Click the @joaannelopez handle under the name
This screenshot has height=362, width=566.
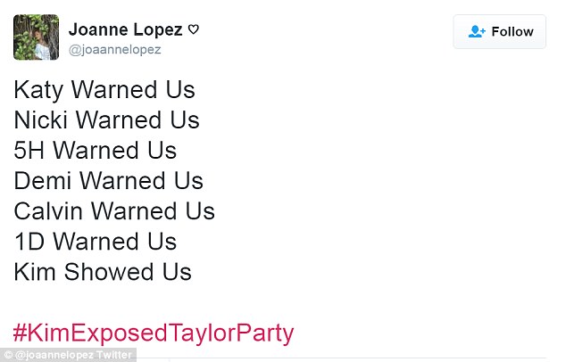(x=114, y=50)
